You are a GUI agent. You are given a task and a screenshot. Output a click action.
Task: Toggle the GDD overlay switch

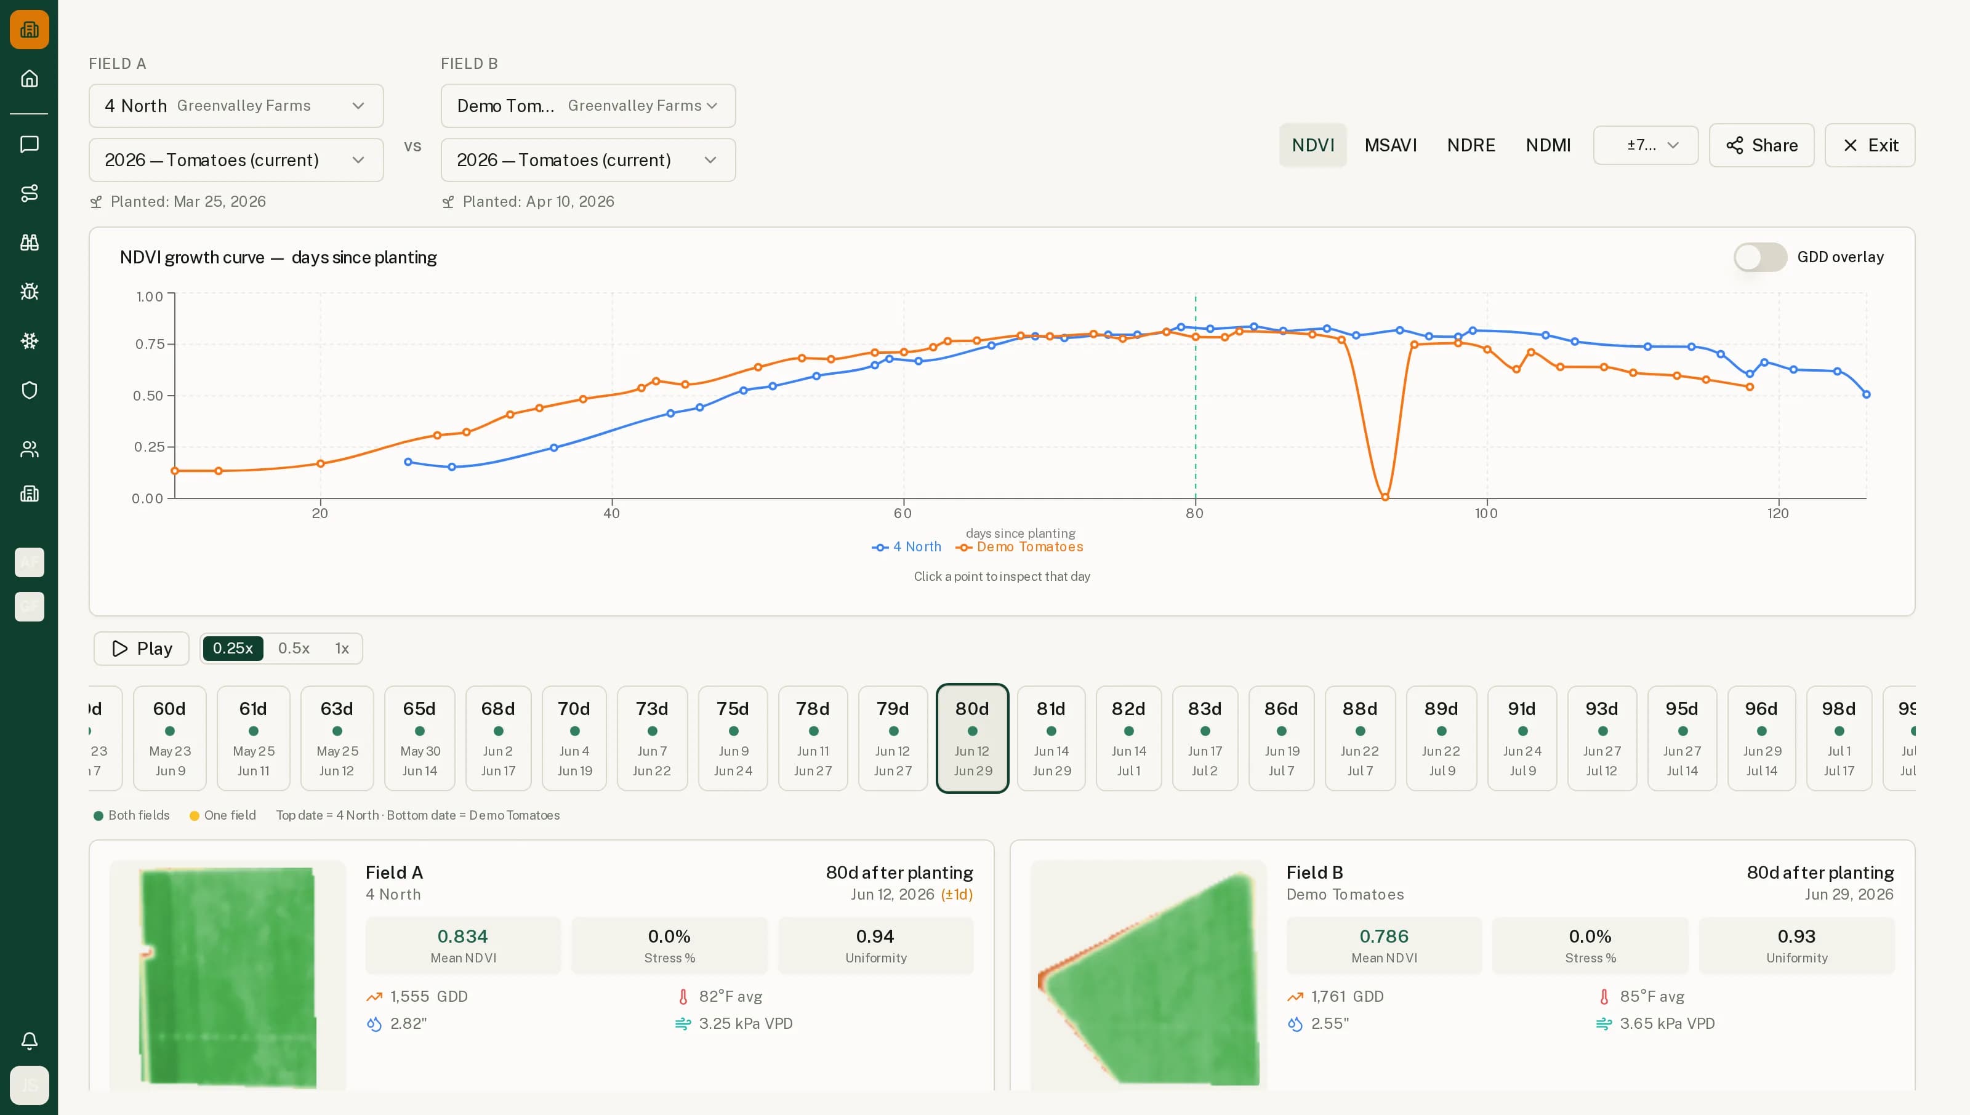pos(1759,257)
